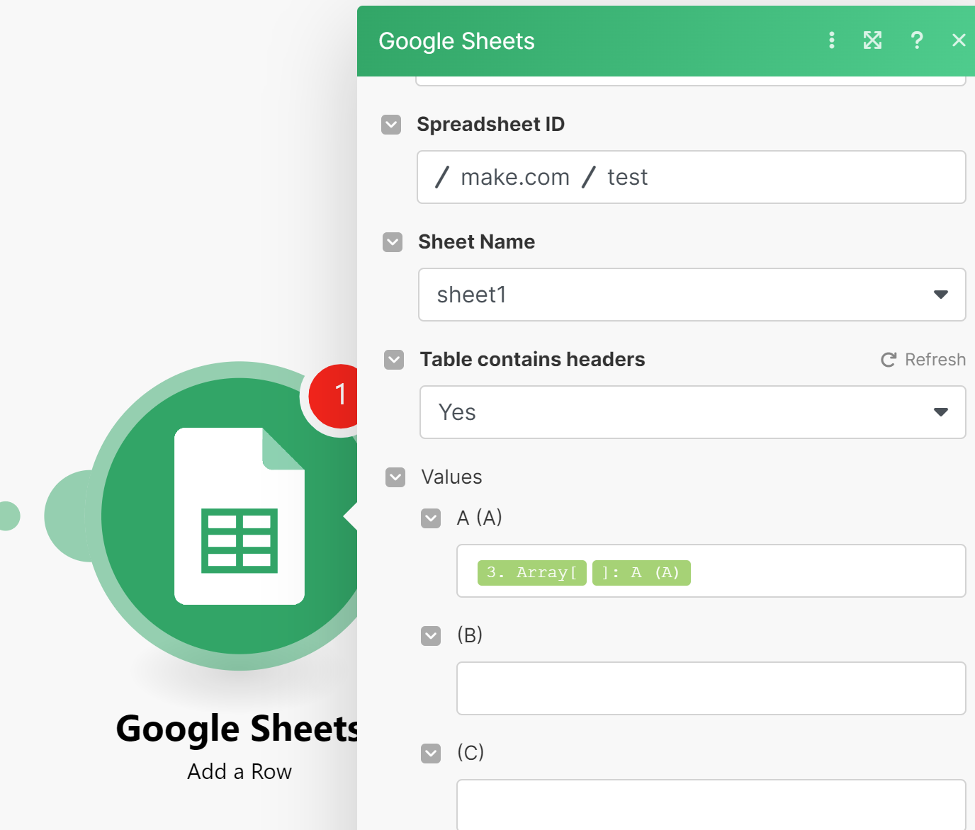Image resolution: width=975 pixels, height=830 pixels.
Task: Click the 'Values' section label
Action: [452, 477]
